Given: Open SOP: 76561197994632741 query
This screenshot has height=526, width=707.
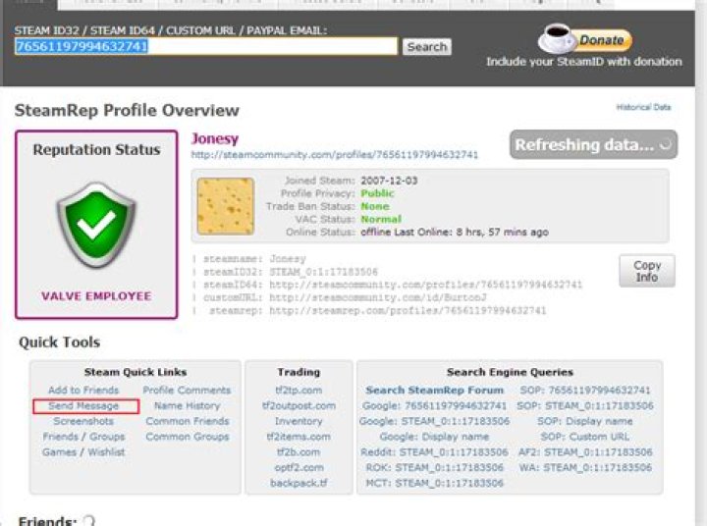Looking at the screenshot, I should (x=585, y=391).
